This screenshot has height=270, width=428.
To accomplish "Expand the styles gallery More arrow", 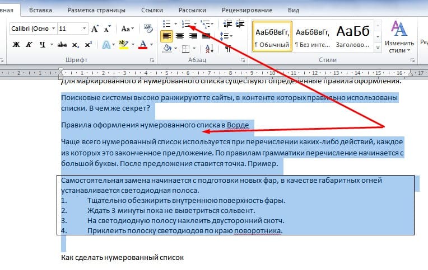I will (x=378, y=48).
